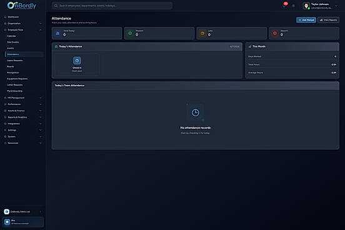
Task: Expand the Resources chevron
Action: pyautogui.click(x=41, y=143)
